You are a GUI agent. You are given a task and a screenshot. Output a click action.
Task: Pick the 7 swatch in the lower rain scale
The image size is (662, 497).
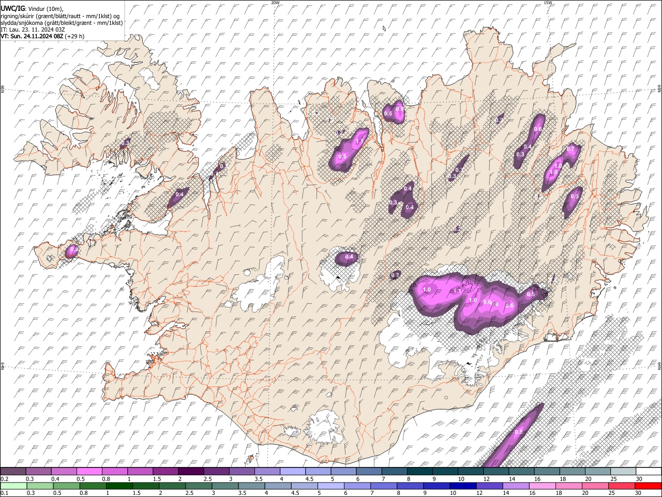[383, 486]
